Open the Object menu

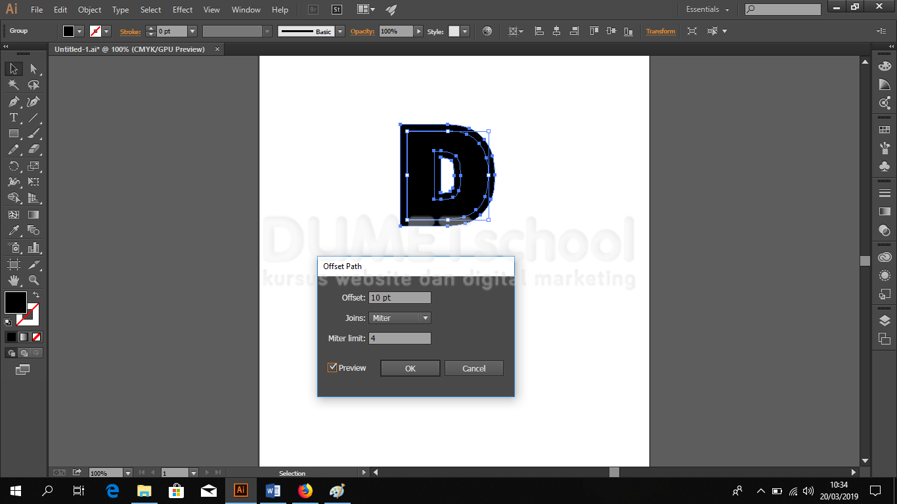tap(90, 10)
